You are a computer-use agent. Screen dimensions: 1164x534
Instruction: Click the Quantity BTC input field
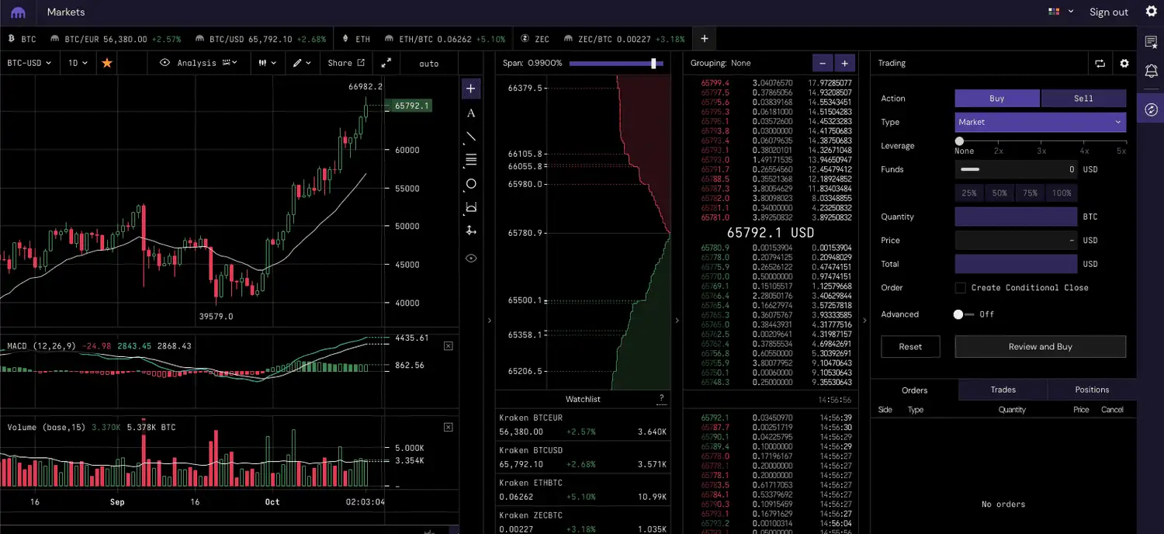tap(1015, 217)
